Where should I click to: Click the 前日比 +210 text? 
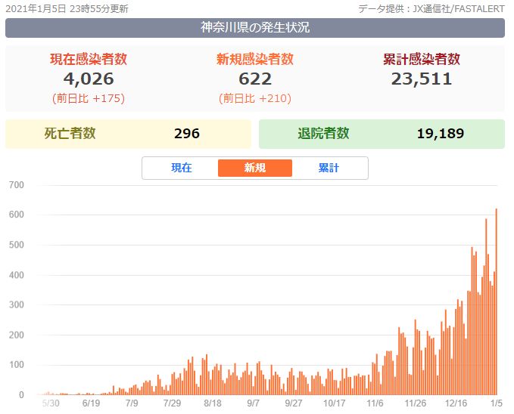(255, 98)
